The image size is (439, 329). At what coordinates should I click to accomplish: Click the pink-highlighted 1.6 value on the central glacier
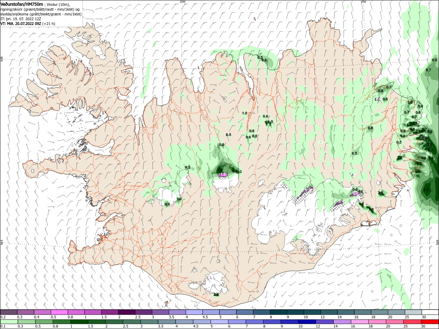click(223, 174)
